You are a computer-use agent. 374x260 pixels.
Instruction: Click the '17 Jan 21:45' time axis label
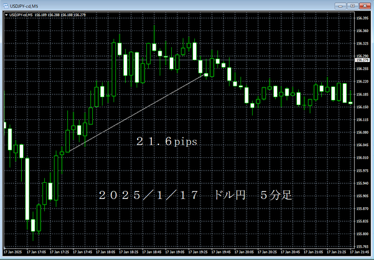pos(360,252)
